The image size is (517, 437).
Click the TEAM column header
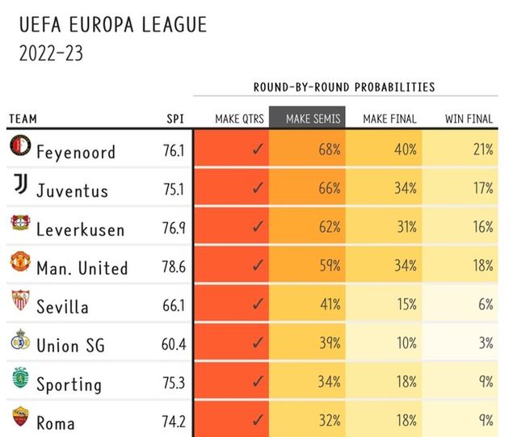tap(23, 119)
